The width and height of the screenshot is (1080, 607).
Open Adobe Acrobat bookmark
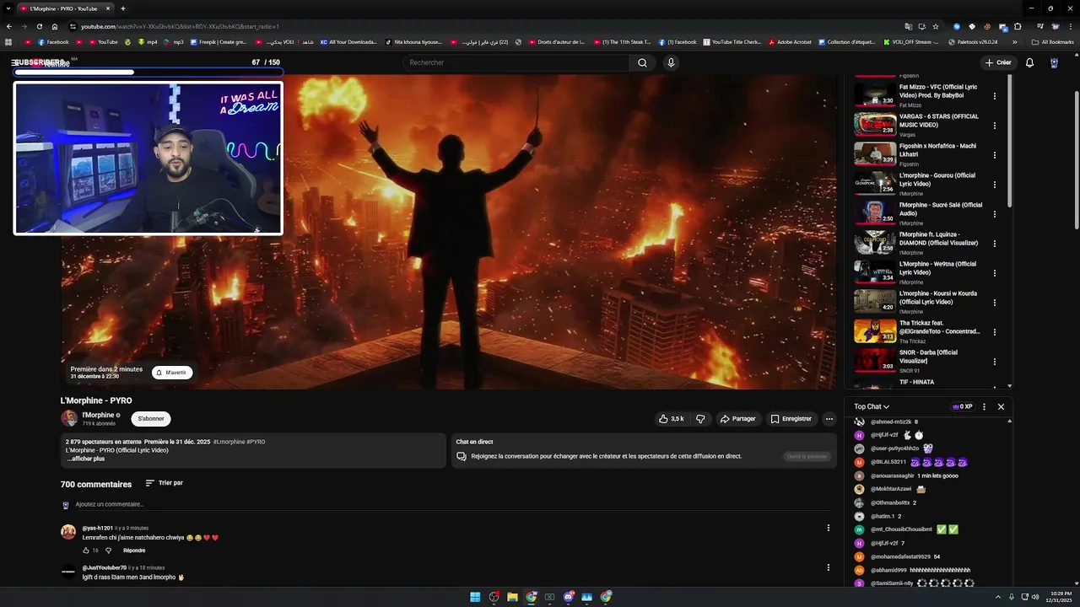point(790,41)
